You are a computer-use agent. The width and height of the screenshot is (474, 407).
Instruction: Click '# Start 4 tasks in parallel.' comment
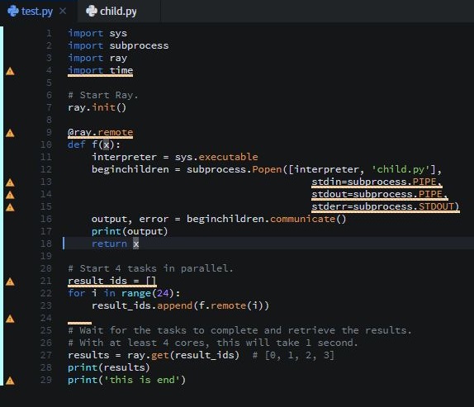(x=150, y=268)
